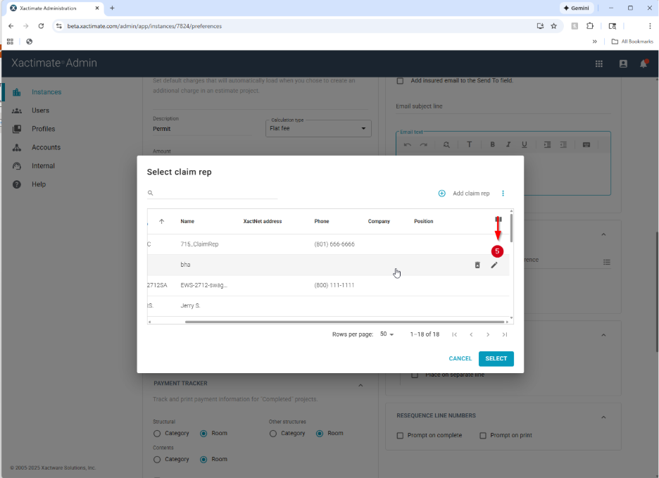Click the decrease indent icon in email toolbar
The width and height of the screenshot is (659, 478).
[563, 144]
